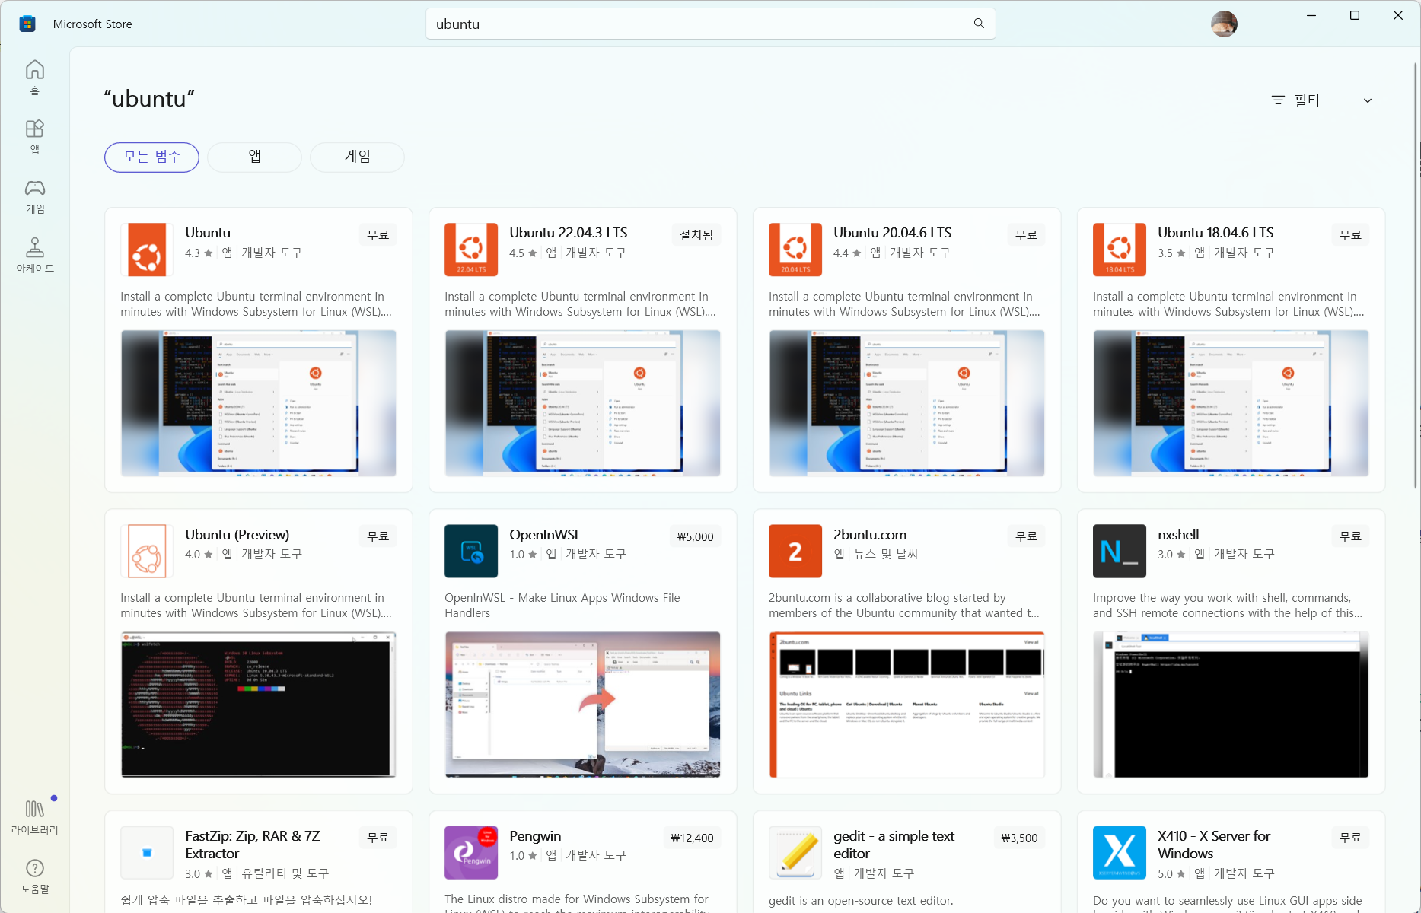Click the nxshell app icon

tap(1120, 551)
